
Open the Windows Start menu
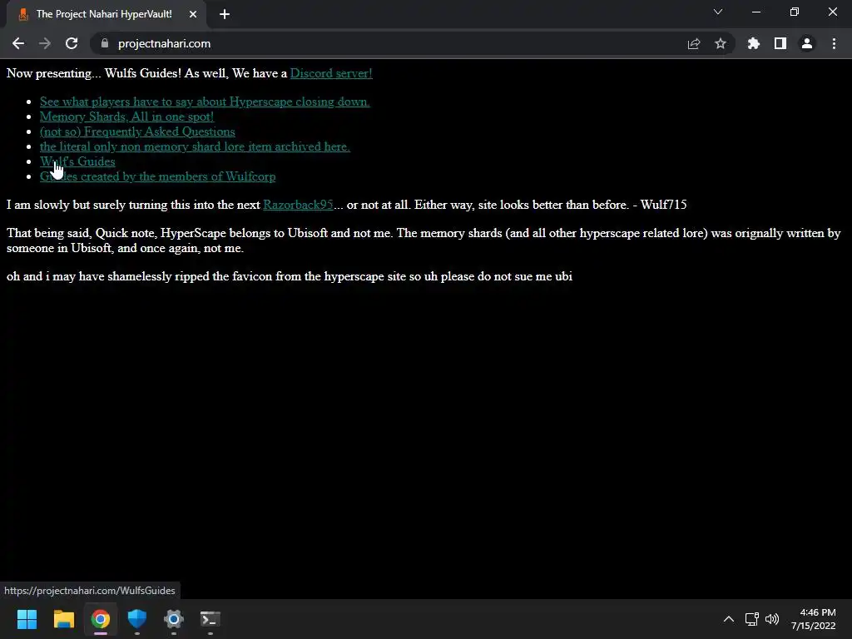27,619
